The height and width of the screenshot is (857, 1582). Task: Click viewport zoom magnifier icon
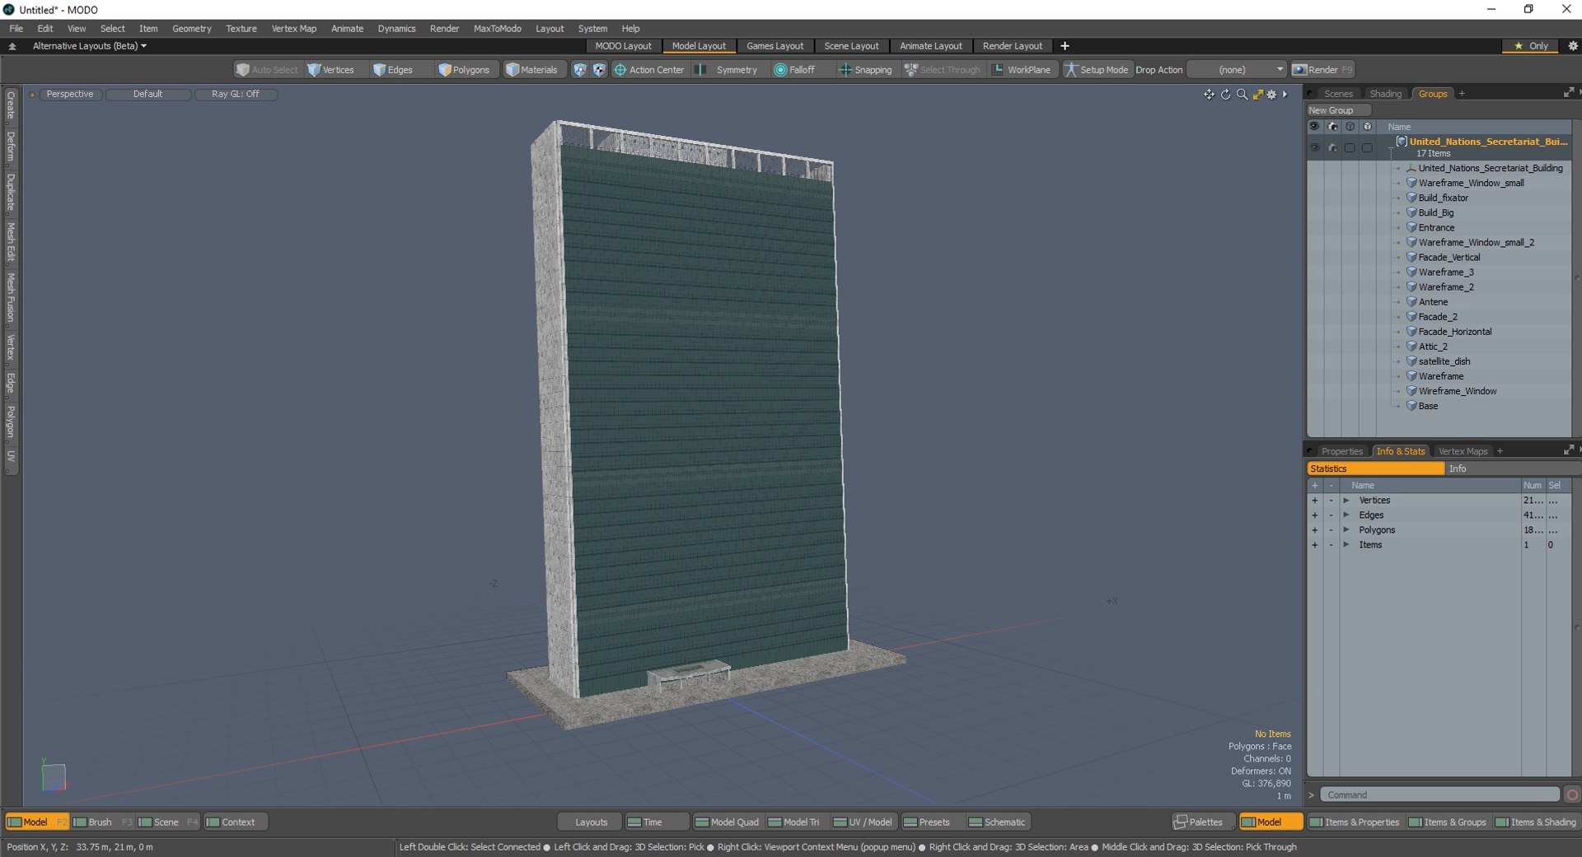pyautogui.click(x=1242, y=95)
